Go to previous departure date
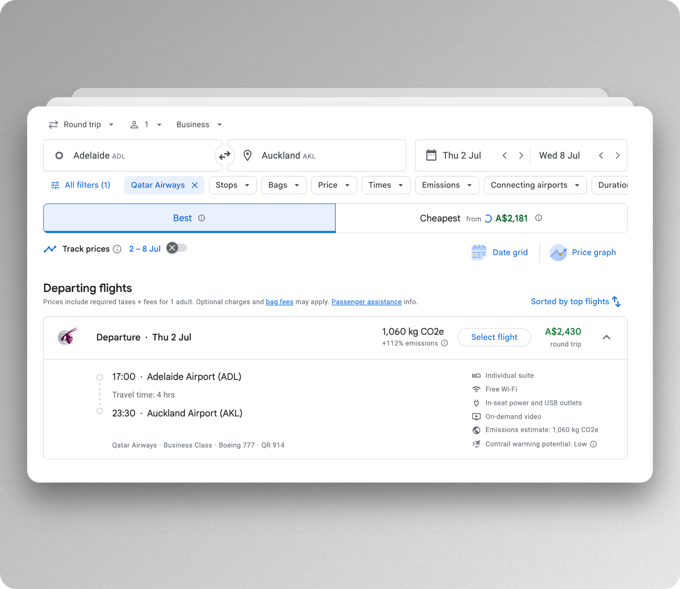The height and width of the screenshot is (589, 680). (x=505, y=156)
